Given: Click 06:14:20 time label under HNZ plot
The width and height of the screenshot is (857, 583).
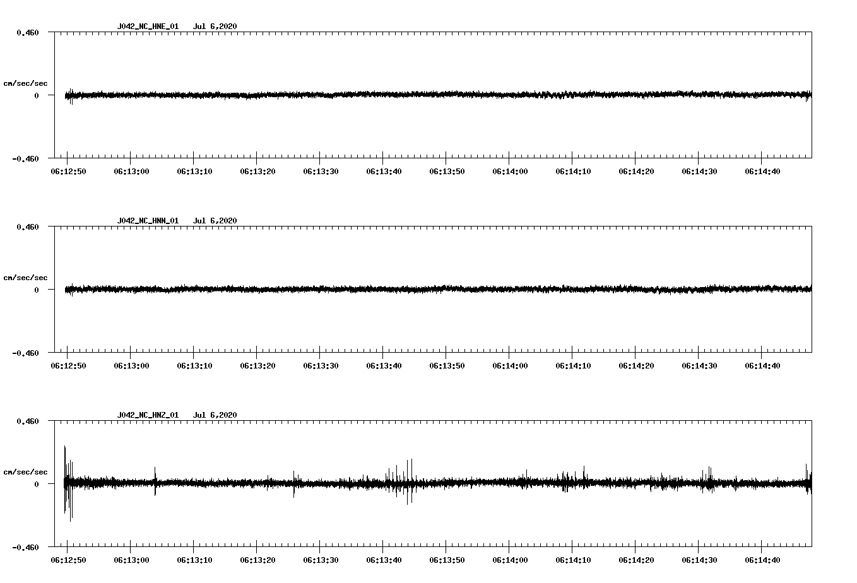Looking at the screenshot, I should [636, 560].
